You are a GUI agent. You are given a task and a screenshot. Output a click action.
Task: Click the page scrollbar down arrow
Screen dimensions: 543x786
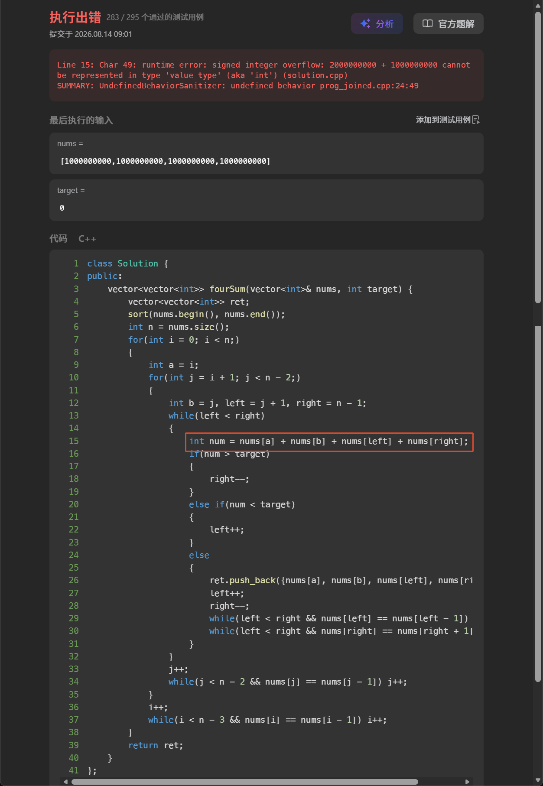coord(538,781)
